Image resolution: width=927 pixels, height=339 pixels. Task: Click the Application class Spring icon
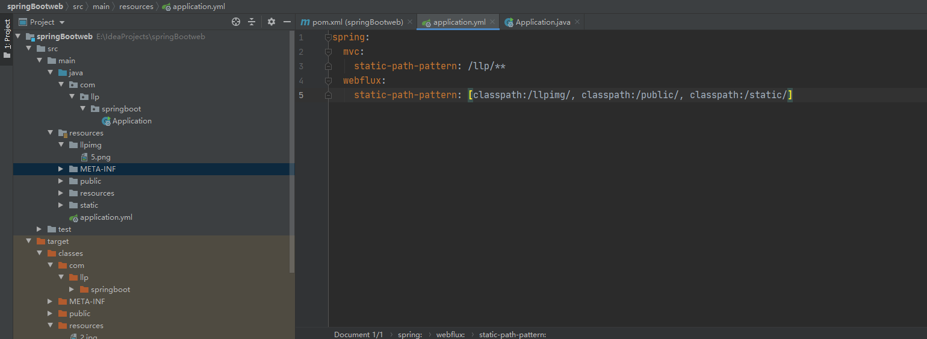tap(106, 121)
